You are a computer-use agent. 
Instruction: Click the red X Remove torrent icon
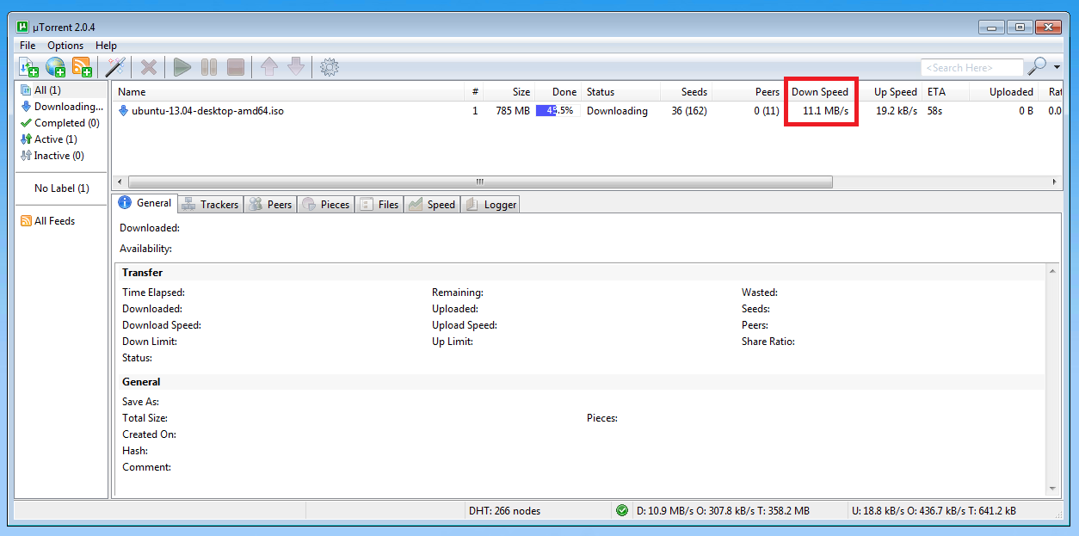pyautogui.click(x=149, y=67)
